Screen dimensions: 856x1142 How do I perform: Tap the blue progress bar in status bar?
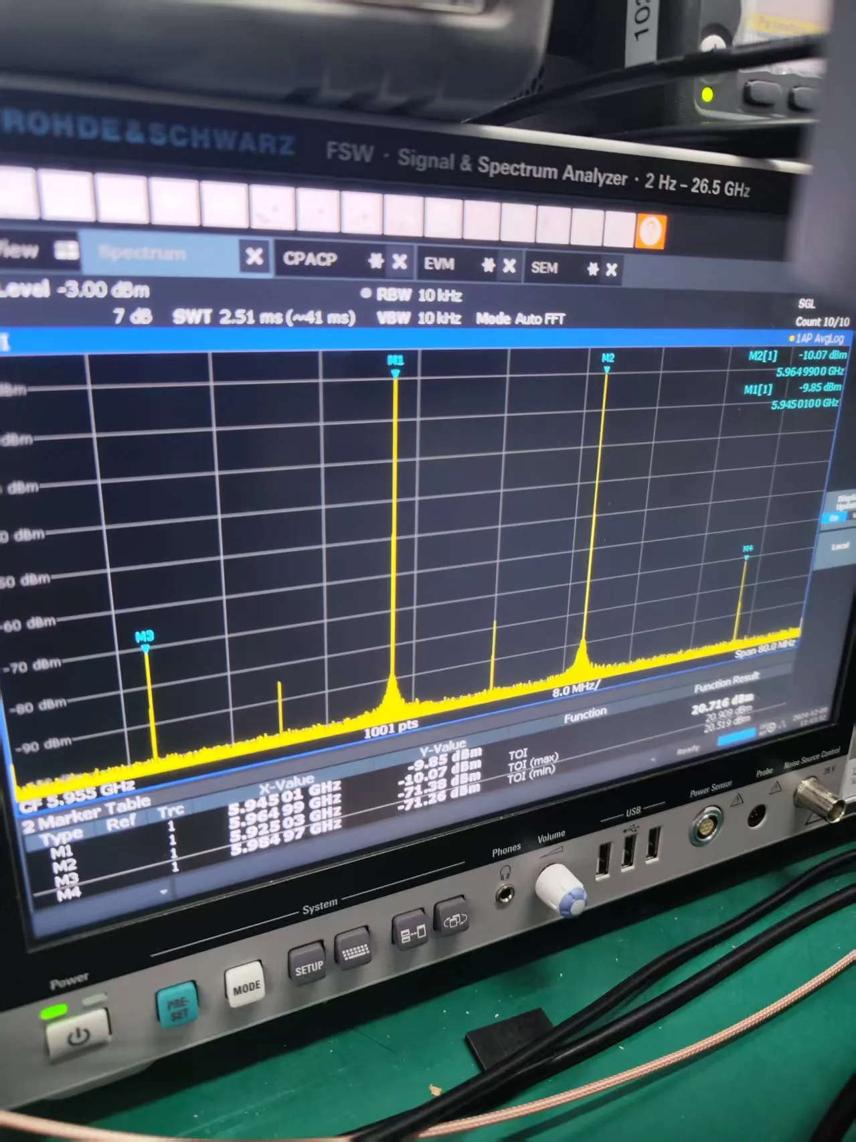[736, 737]
